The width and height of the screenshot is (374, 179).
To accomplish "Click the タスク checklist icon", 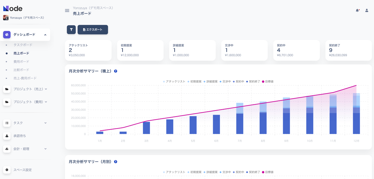I will coord(7,123).
